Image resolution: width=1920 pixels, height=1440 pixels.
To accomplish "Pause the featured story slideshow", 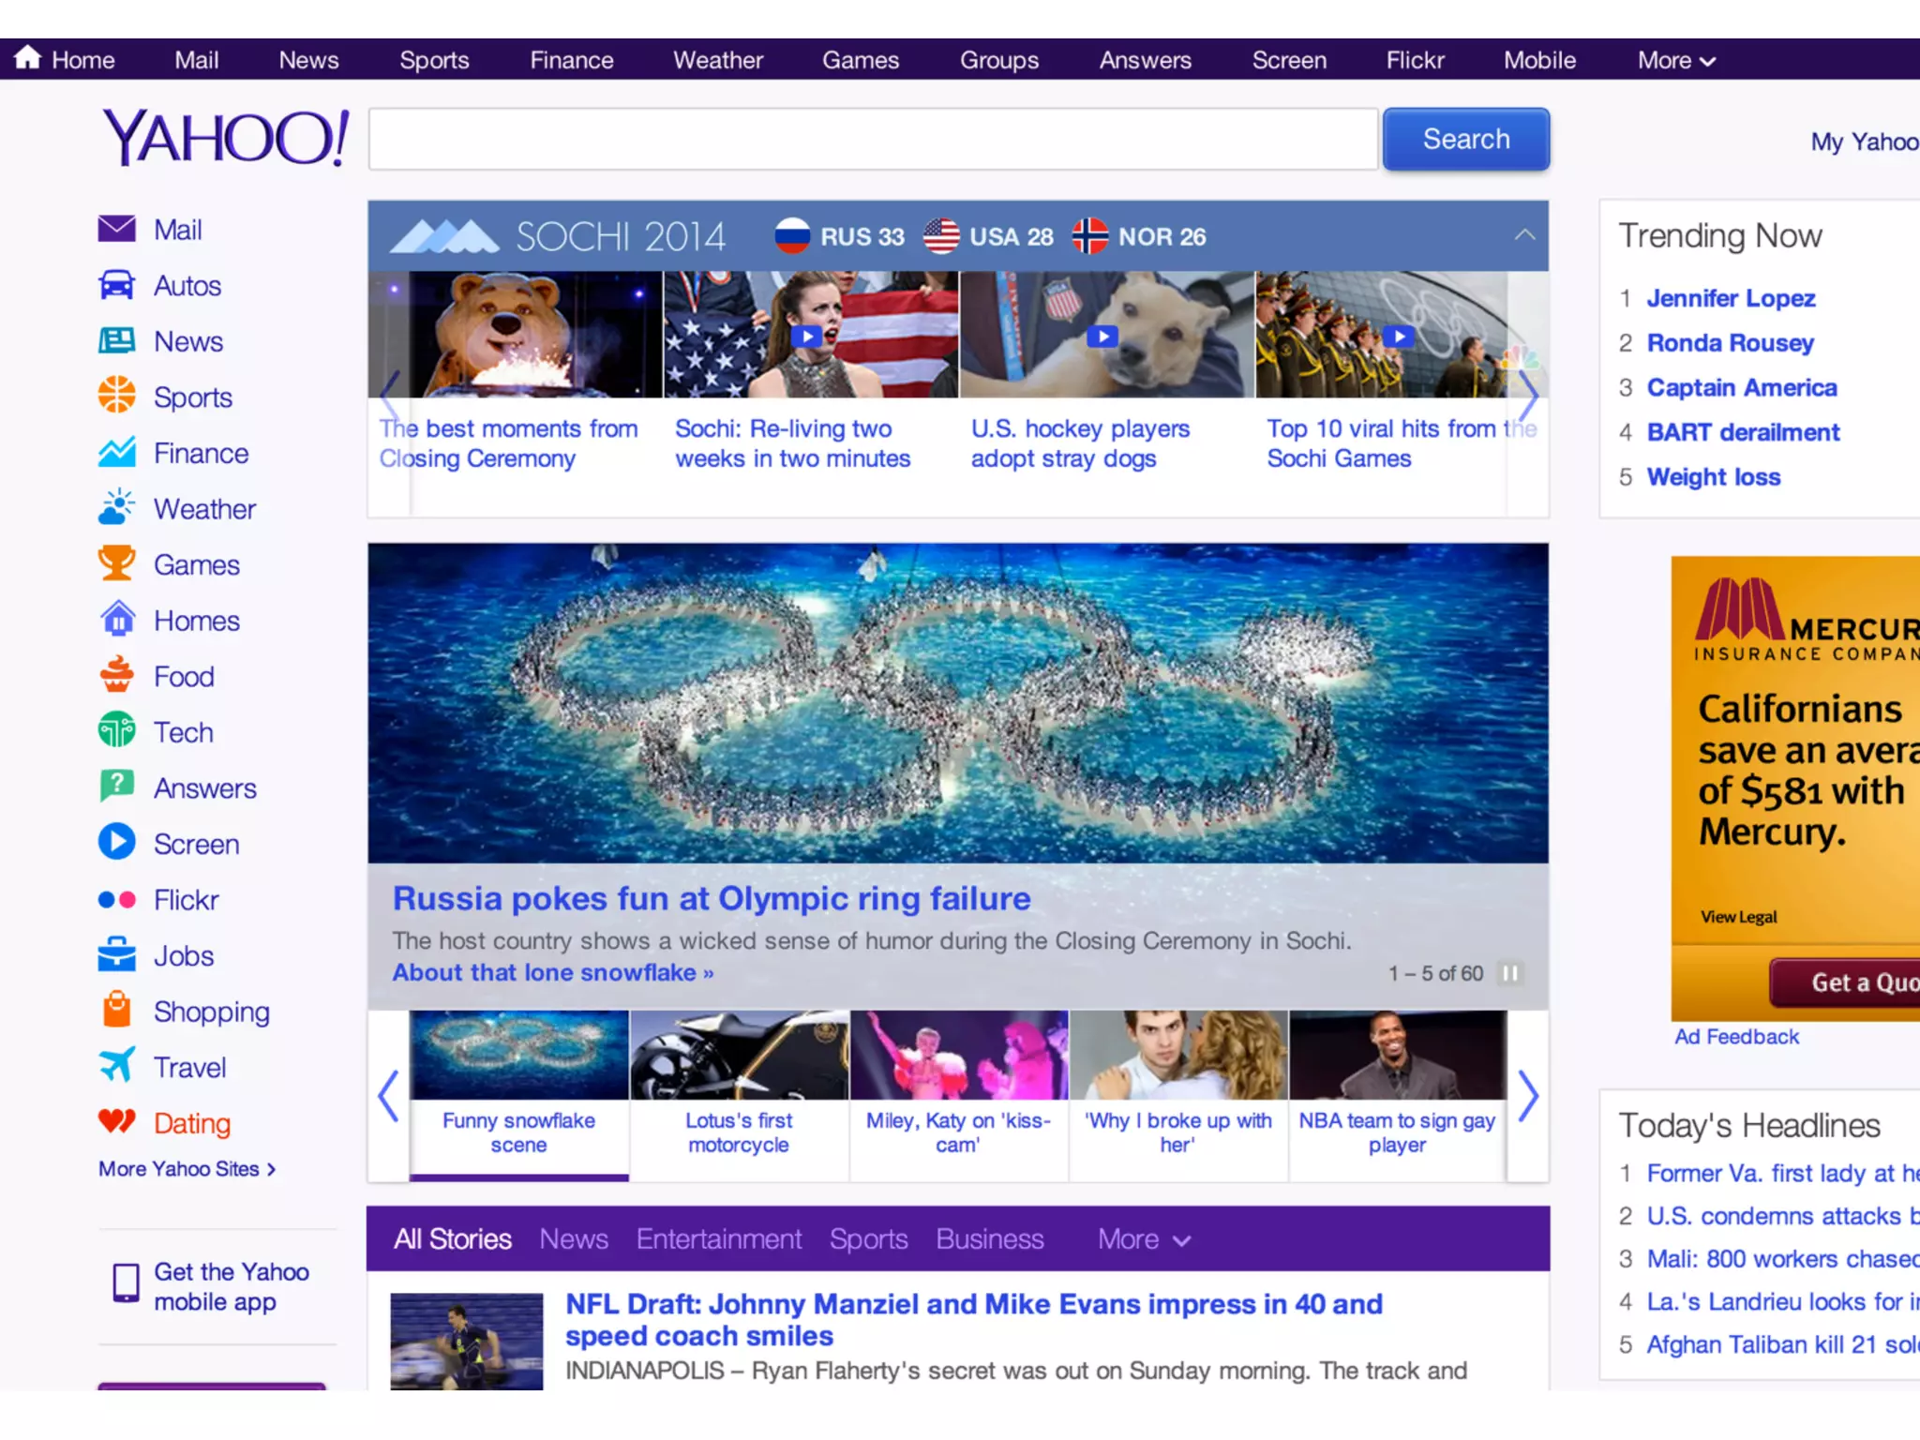I will (1509, 973).
